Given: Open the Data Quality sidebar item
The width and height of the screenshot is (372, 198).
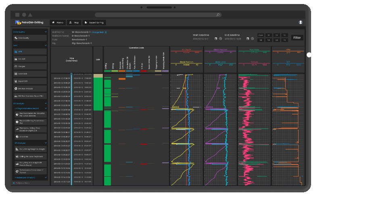Looking at the screenshot, I should coord(30,38).
